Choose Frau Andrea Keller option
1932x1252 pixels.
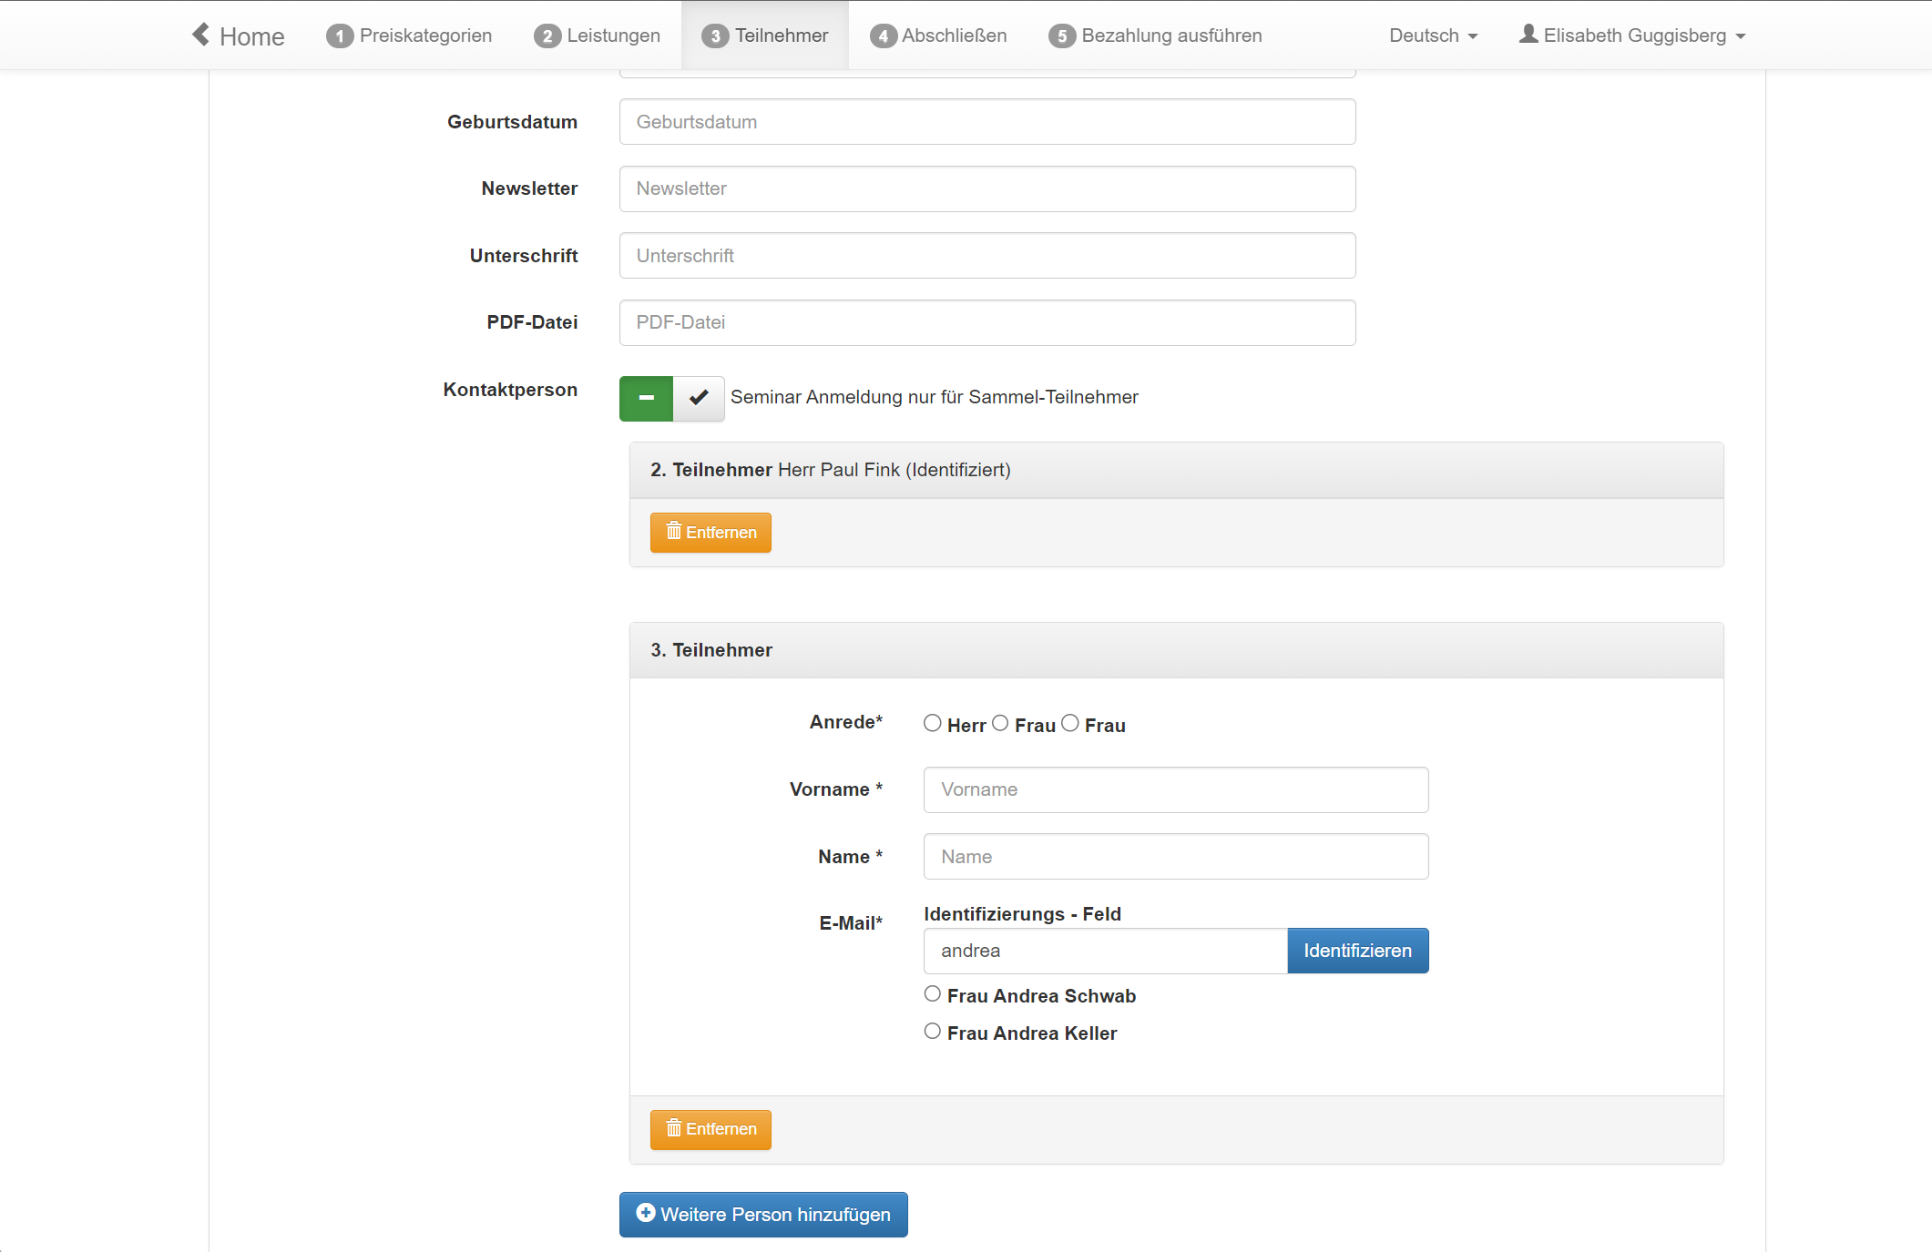click(x=932, y=1032)
